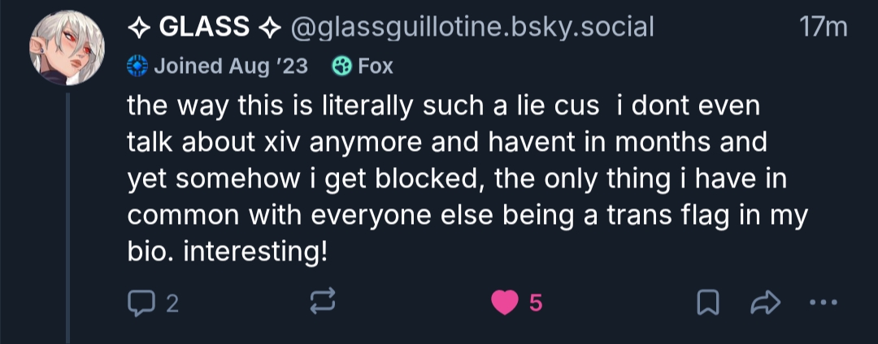
Task: Select the "Joined Aug '23" label
Action: click(x=230, y=67)
